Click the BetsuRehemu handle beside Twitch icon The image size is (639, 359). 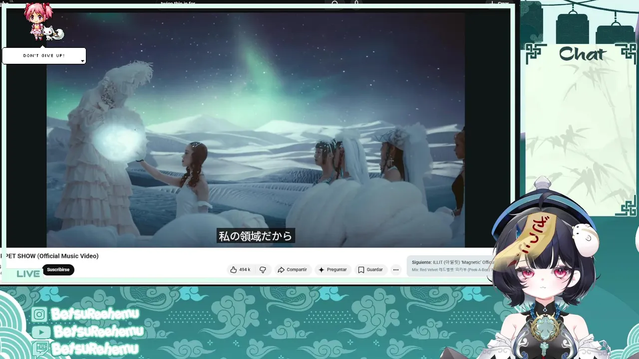click(x=95, y=349)
